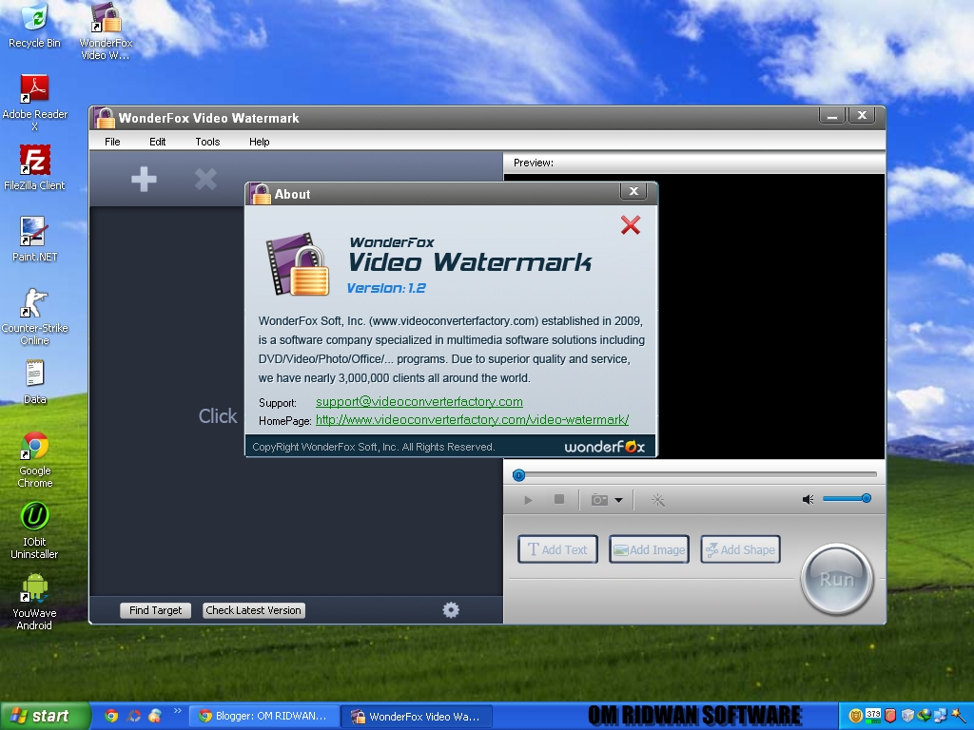Click the plus icon to add video
This screenshot has width=974, height=730.
(x=144, y=180)
